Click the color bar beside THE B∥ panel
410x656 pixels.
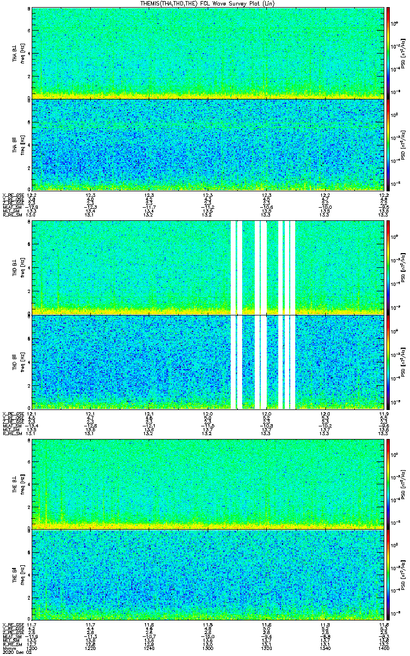point(388,576)
